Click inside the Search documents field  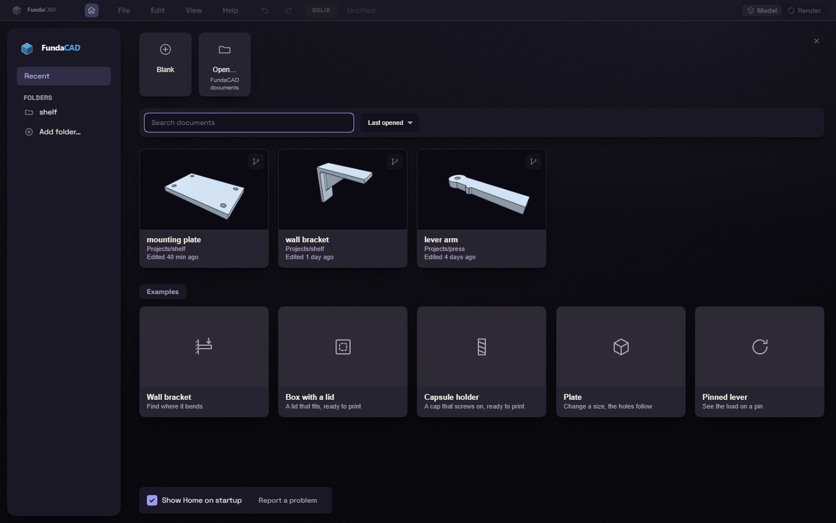pos(249,123)
